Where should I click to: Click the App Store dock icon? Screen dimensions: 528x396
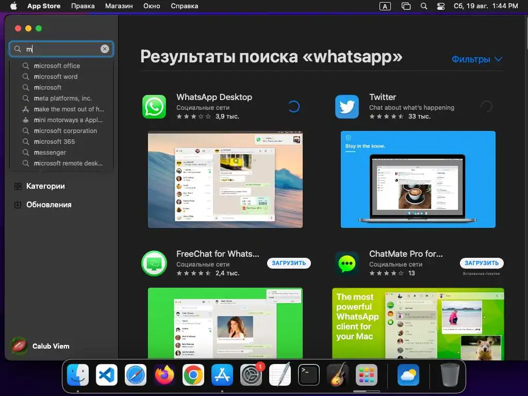(x=222, y=375)
